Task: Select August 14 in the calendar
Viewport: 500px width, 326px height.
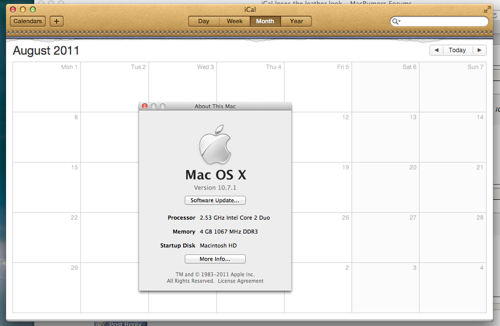Action: [453, 137]
